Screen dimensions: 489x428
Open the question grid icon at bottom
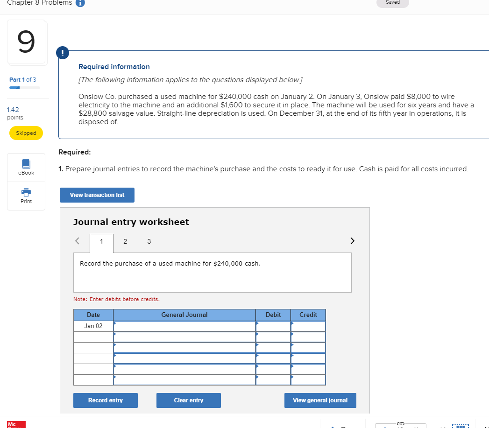click(x=461, y=426)
